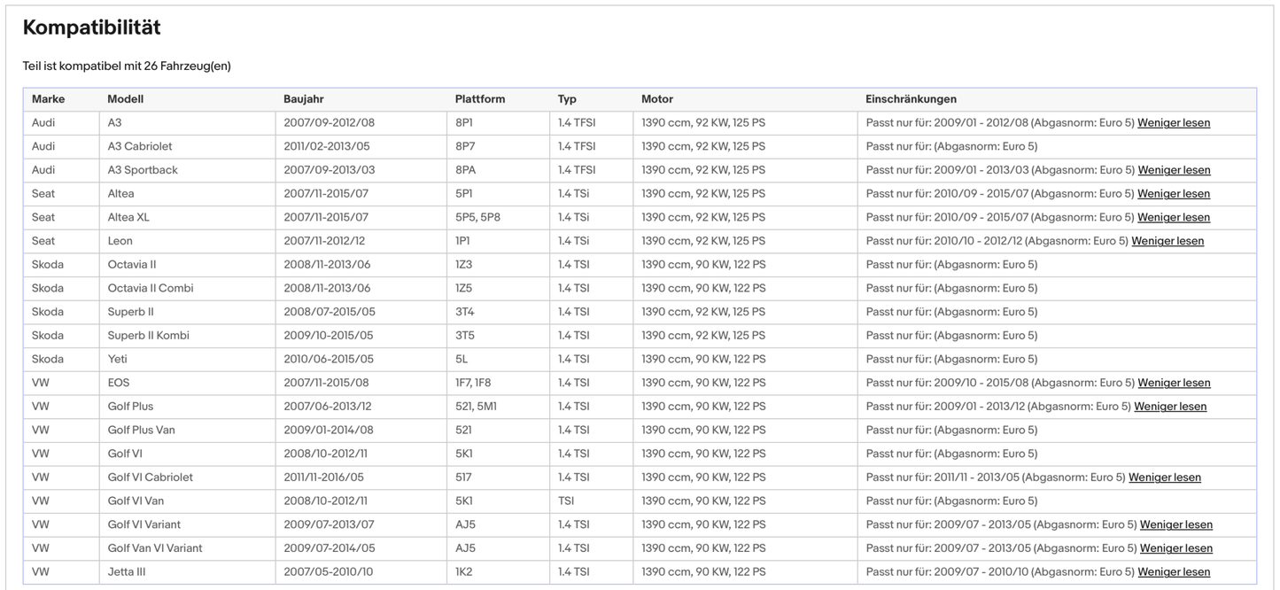This screenshot has width=1280, height=590.
Task: Collapse the Seat Altea XL restriction text
Action: click(x=1173, y=217)
